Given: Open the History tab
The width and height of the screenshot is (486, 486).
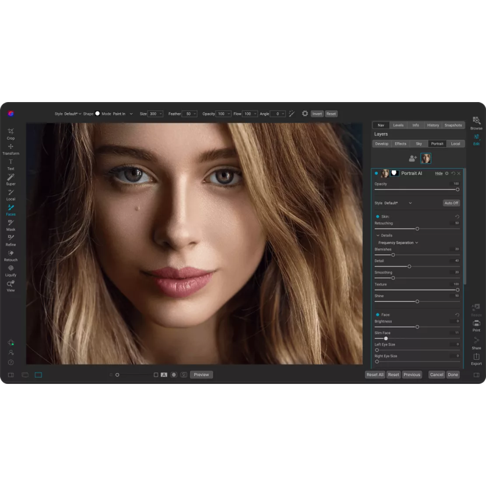Looking at the screenshot, I should pos(433,125).
